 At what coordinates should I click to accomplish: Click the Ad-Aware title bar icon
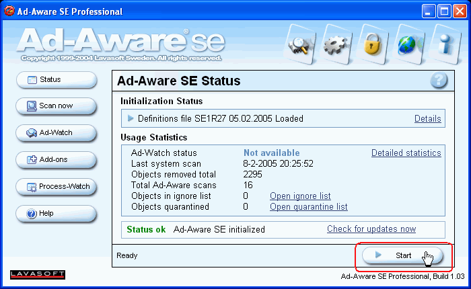point(9,11)
